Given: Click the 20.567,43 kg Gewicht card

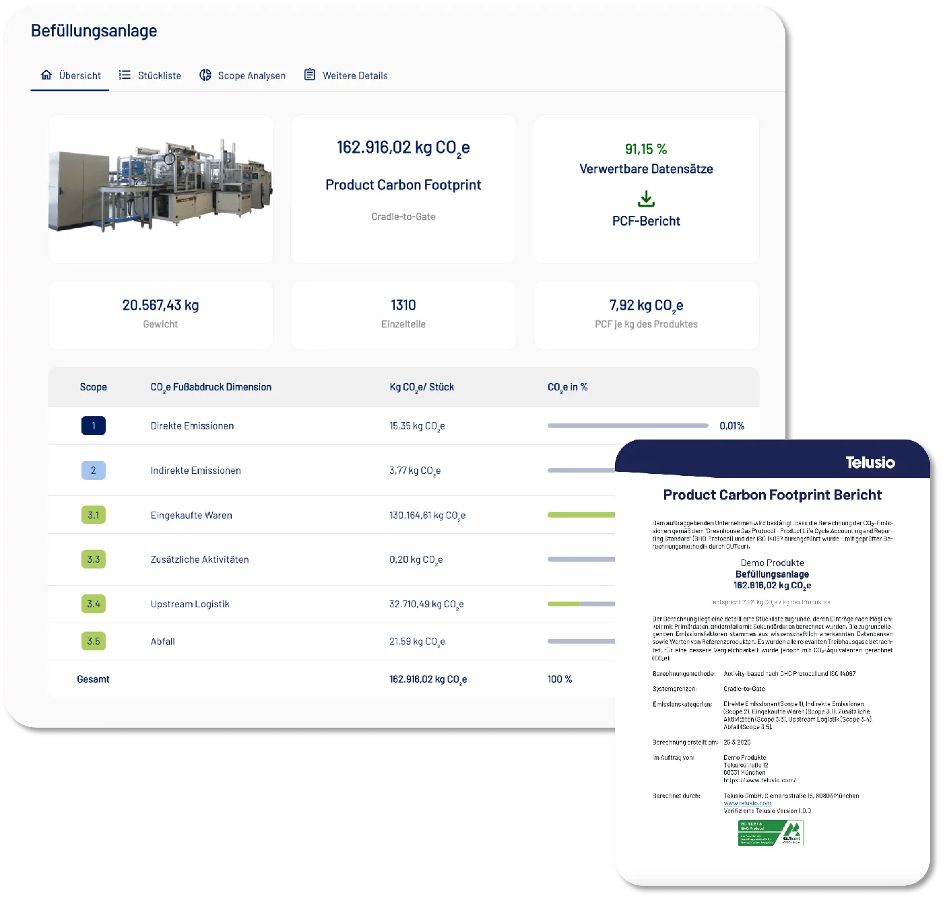Looking at the screenshot, I should click(160, 314).
